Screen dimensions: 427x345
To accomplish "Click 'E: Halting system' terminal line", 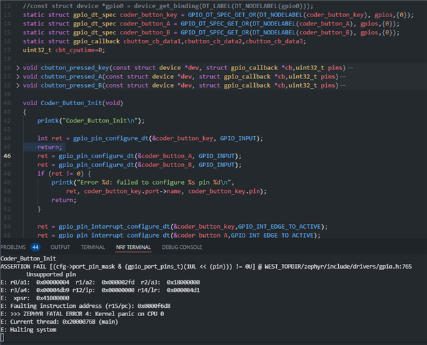I will tap(28, 330).
